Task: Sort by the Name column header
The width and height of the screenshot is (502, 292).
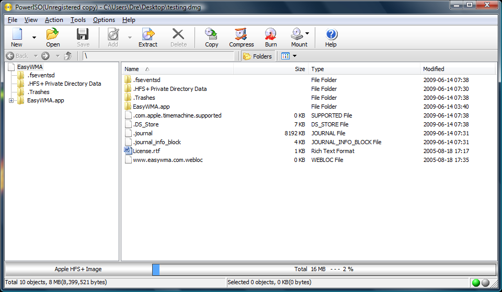Action: pos(178,69)
